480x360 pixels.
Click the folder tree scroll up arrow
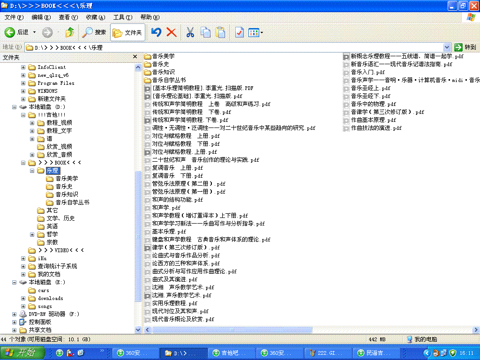pos(138,67)
